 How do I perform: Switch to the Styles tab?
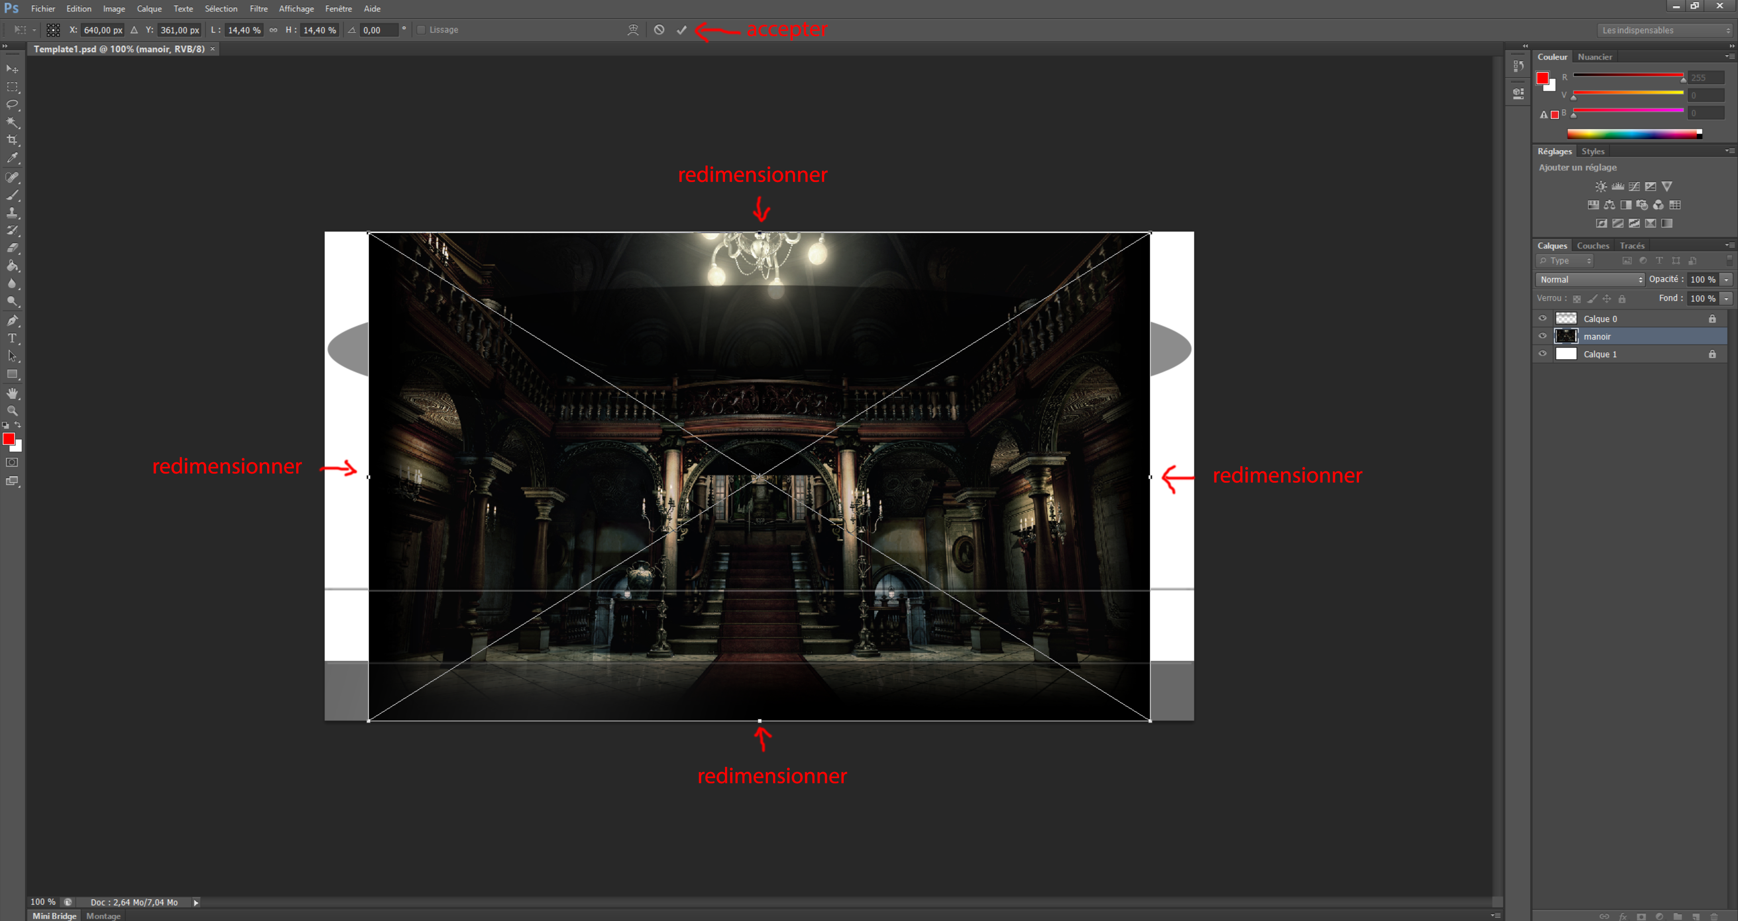pyautogui.click(x=1593, y=151)
